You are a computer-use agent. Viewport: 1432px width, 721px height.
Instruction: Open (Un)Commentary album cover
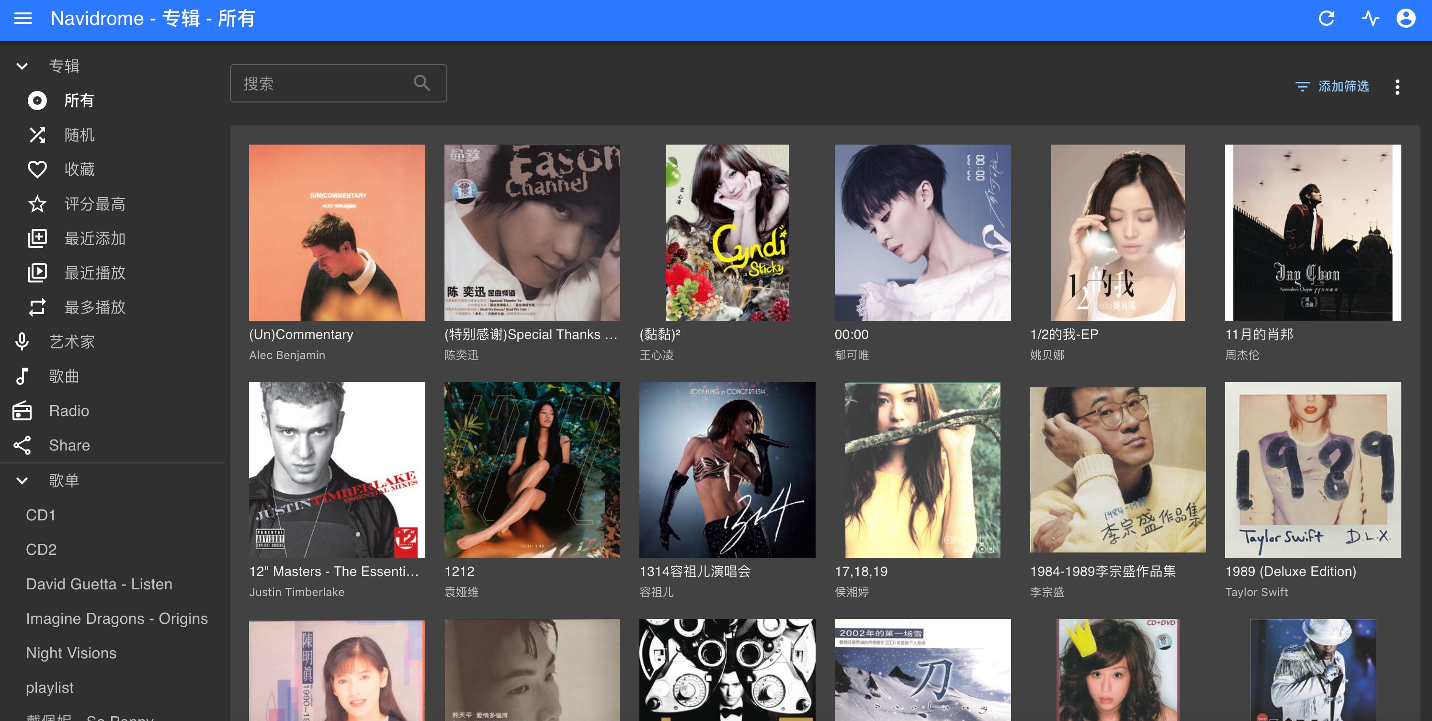tap(337, 232)
